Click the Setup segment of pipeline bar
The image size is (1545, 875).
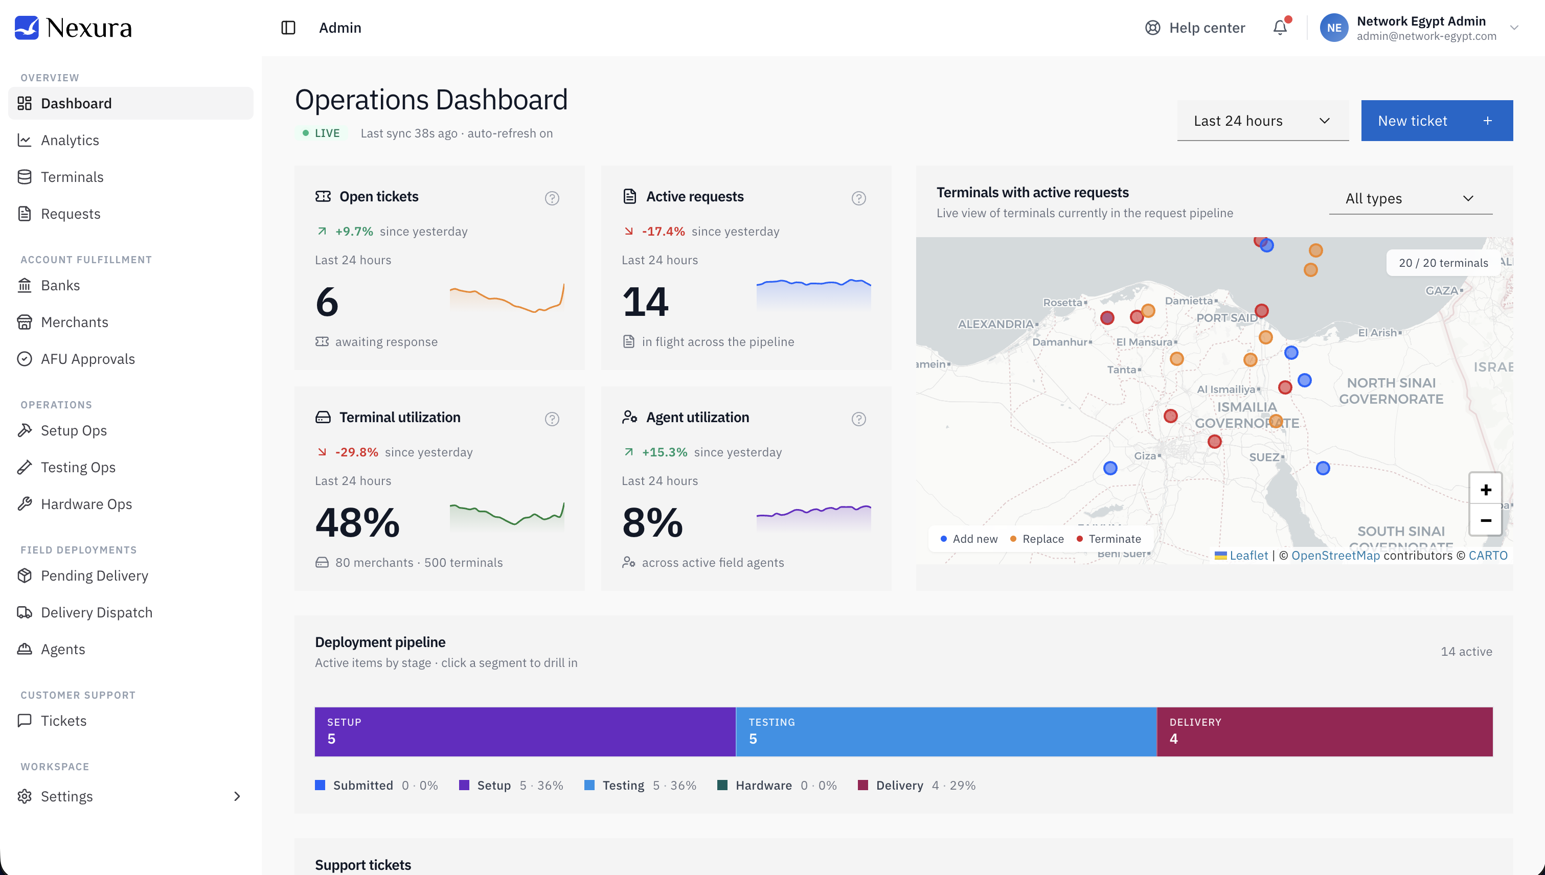point(525,731)
